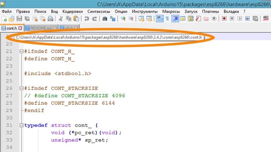This screenshot has height=152, width=271.
Task: Switch to the cont.h tab
Action: coord(11,28)
